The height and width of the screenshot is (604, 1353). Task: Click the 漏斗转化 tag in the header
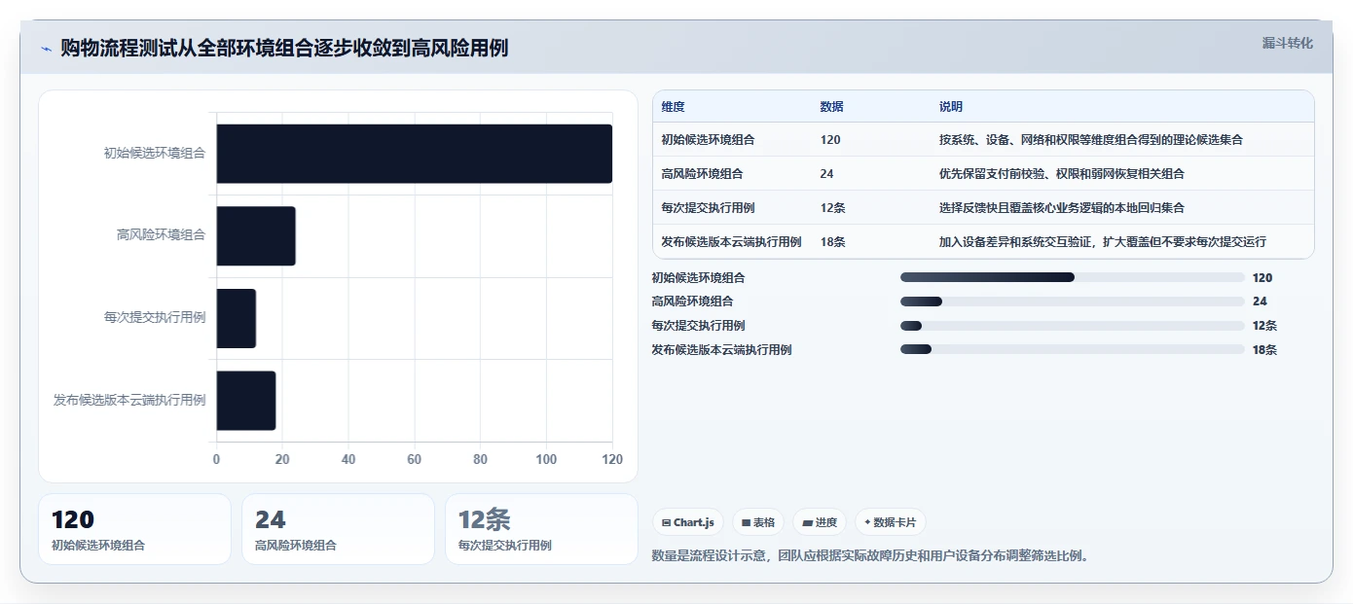1287,43
